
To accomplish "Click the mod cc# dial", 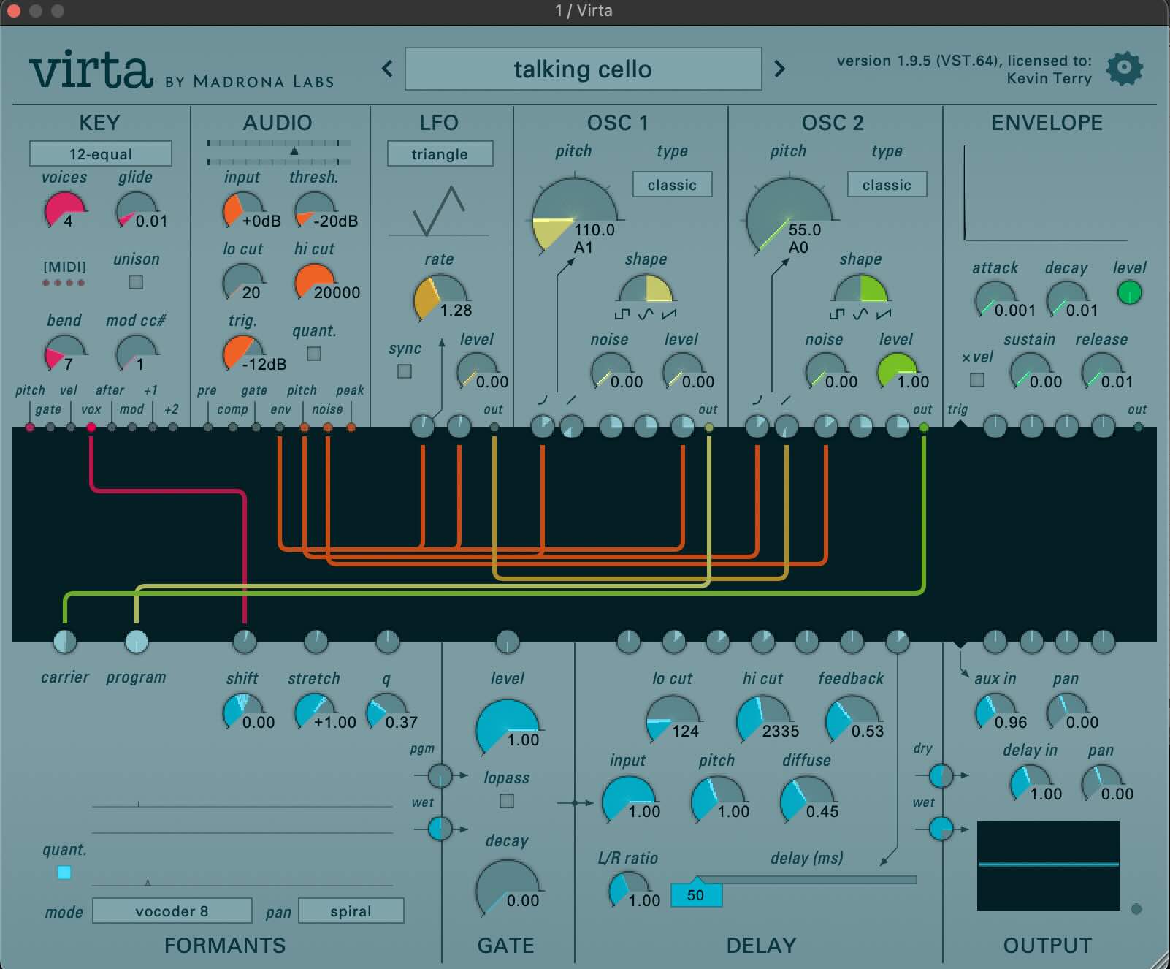I will point(137,354).
